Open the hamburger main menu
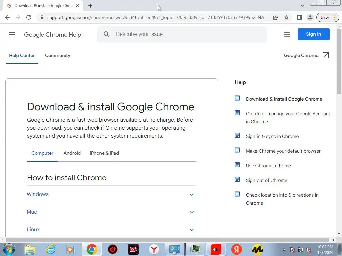The image size is (342, 256). click(12, 34)
